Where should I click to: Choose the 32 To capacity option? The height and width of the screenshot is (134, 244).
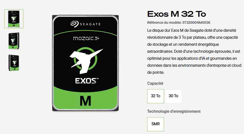coord(155,96)
